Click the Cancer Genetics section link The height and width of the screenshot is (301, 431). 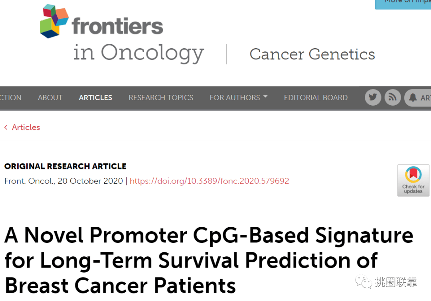pyautogui.click(x=312, y=54)
